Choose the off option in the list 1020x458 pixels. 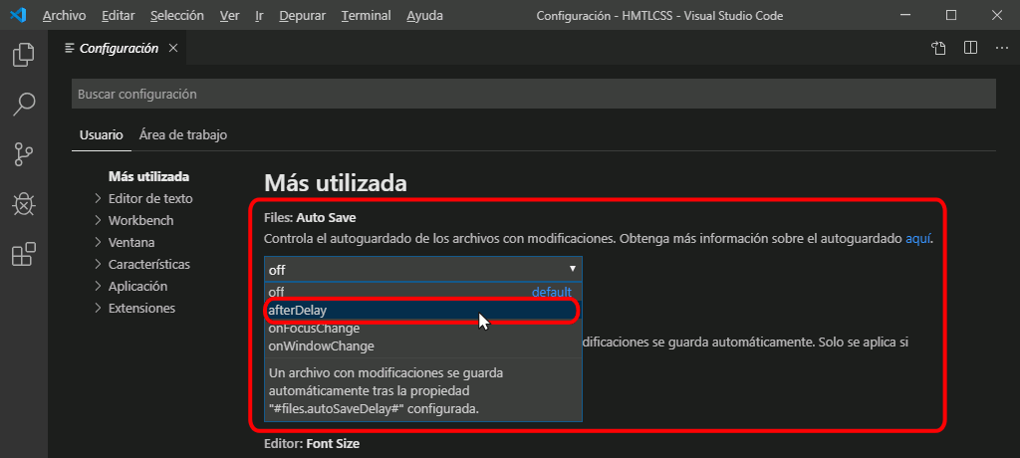point(422,292)
